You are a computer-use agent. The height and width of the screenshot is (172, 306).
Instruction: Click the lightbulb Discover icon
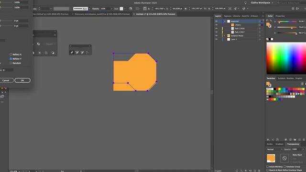pos(245,3)
